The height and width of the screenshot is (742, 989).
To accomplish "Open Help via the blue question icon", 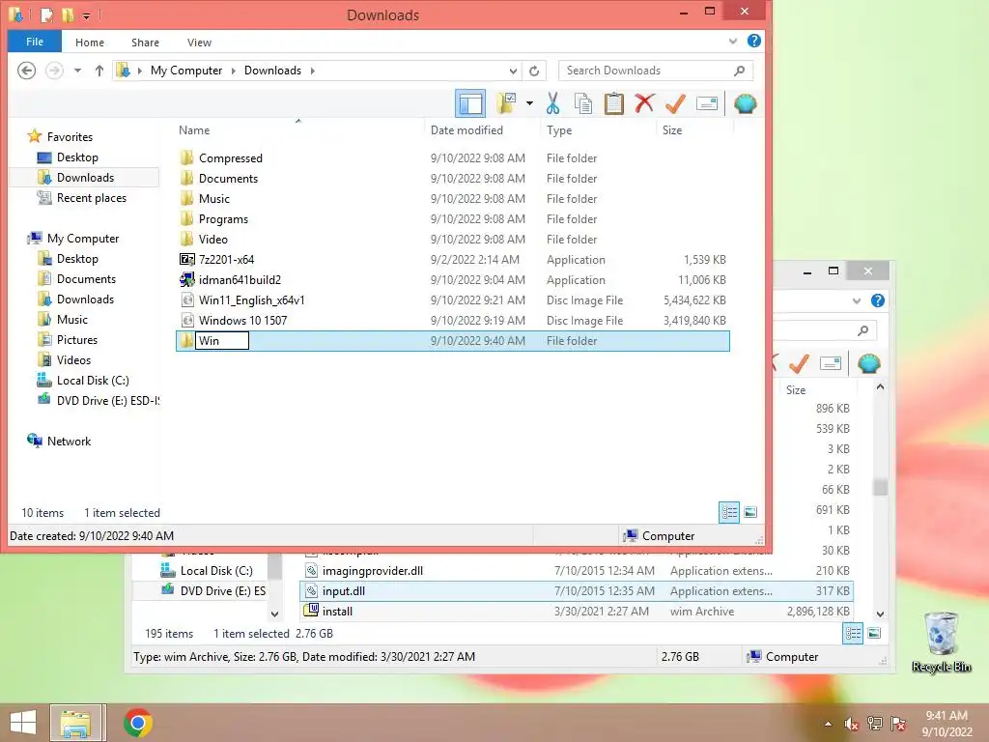I will [x=753, y=41].
